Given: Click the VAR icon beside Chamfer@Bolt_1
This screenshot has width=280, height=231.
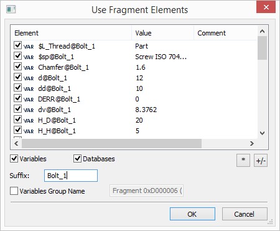Looking at the screenshot, I should coord(29,68).
